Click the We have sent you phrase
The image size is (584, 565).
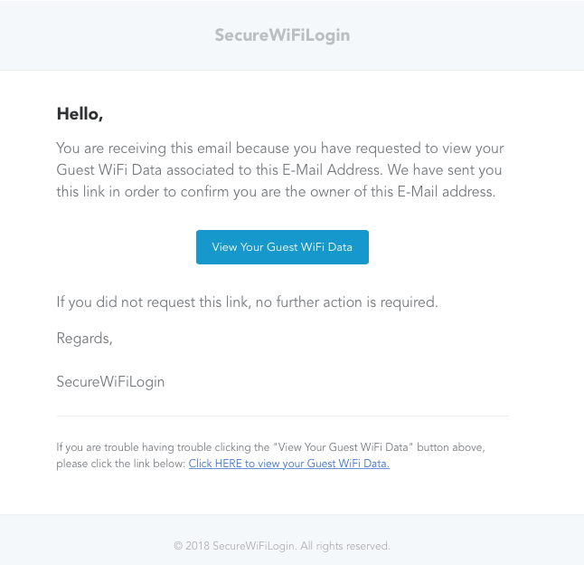coord(445,170)
